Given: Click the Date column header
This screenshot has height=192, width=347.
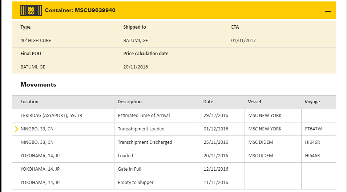Looking at the screenshot, I should (208, 102).
